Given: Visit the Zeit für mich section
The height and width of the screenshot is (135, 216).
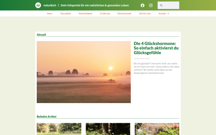Looking at the screenshot, I should 145,14.
